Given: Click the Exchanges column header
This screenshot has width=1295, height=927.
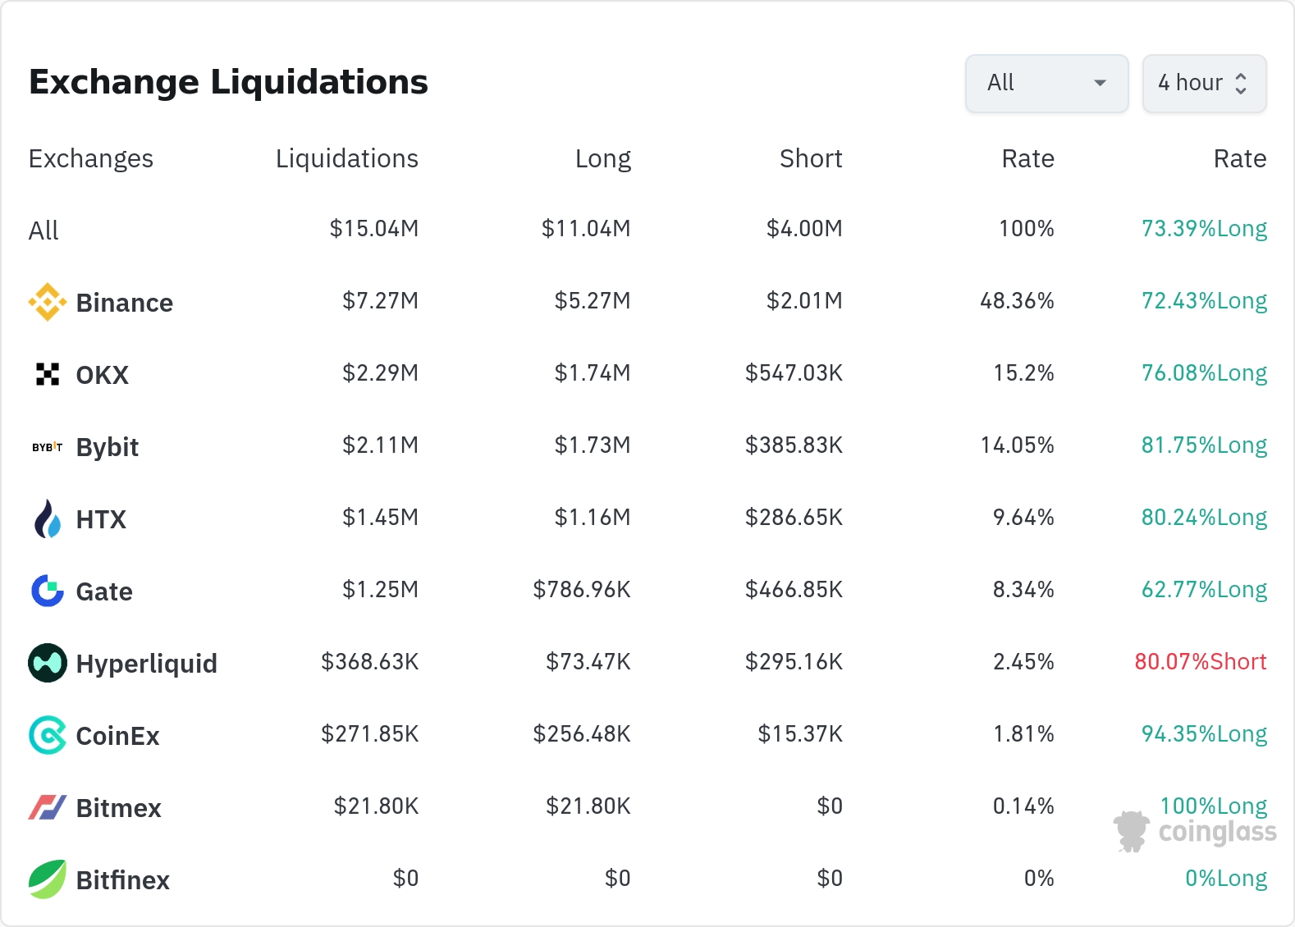Looking at the screenshot, I should (90, 158).
